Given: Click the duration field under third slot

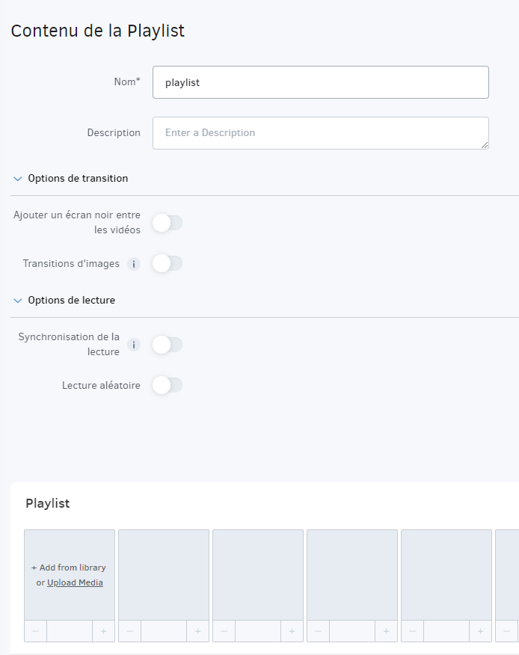Looking at the screenshot, I should click(258, 631).
